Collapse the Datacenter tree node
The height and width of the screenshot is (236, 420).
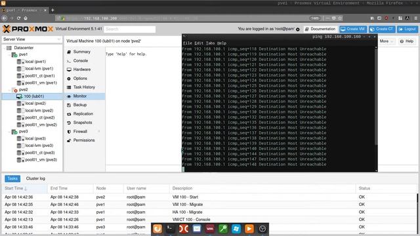(x=5, y=48)
